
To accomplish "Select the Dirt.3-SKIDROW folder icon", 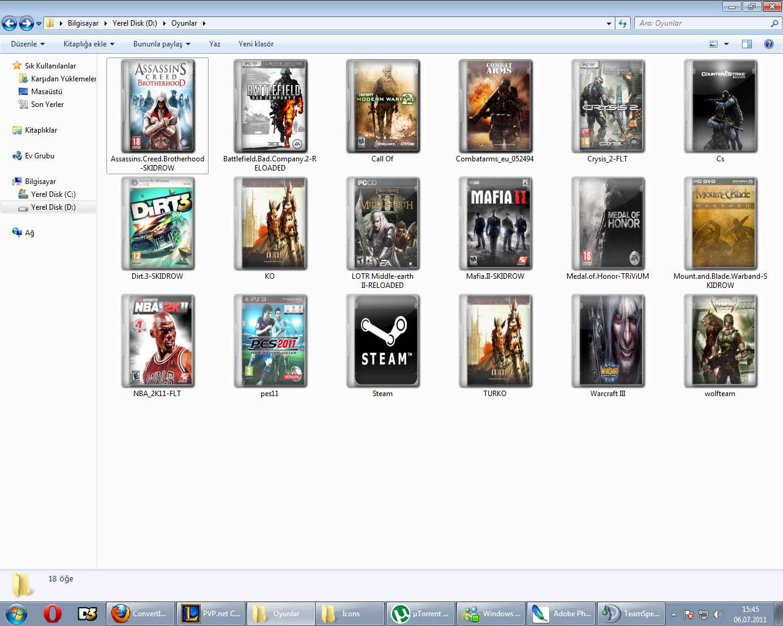I will [x=158, y=223].
